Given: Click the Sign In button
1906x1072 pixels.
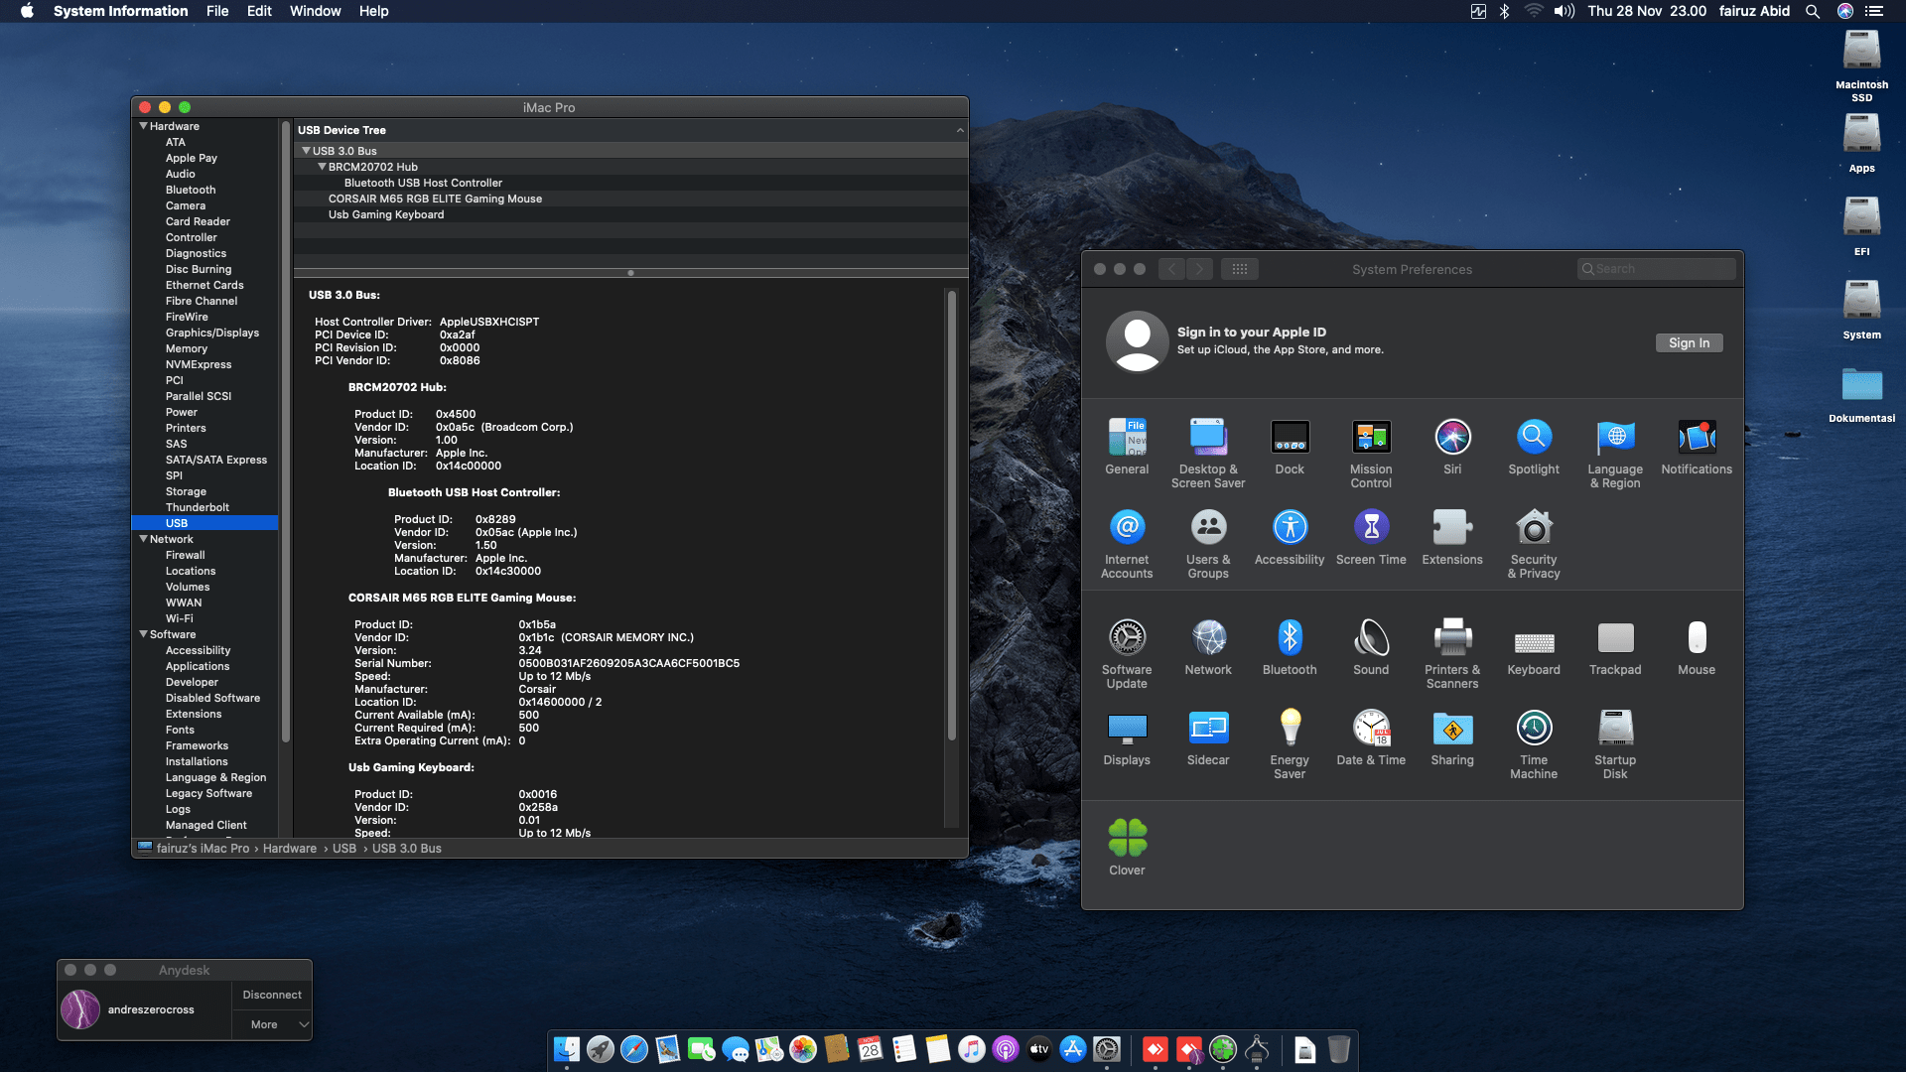Looking at the screenshot, I should [1689, 342].
